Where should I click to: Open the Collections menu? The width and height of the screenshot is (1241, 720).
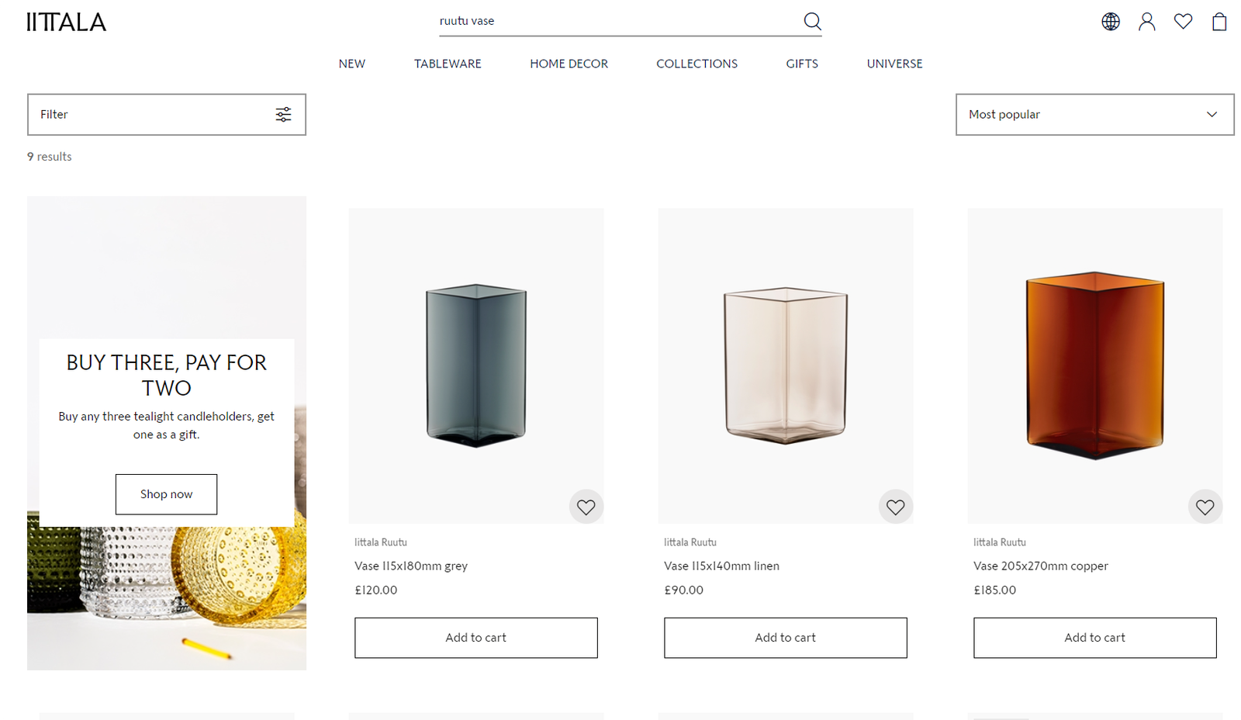coord(697,64)
